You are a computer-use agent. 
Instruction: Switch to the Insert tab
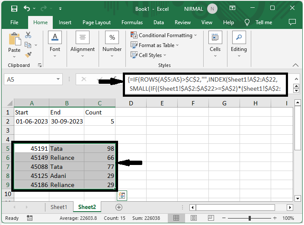[x=65, y=22]
